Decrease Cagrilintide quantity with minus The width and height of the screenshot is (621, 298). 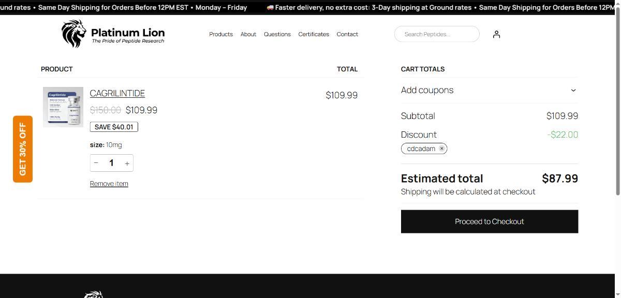[96, 163]
